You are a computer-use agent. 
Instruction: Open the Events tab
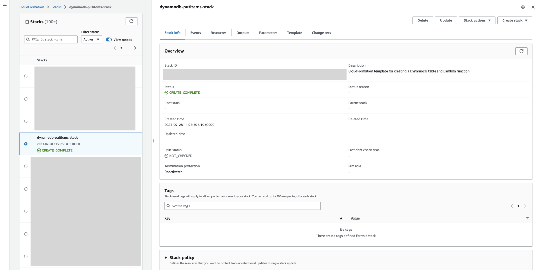tap(195, 32)
